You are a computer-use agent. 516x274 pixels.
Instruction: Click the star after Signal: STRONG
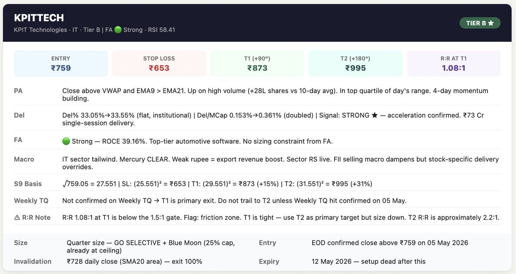(x=374, y=116)
